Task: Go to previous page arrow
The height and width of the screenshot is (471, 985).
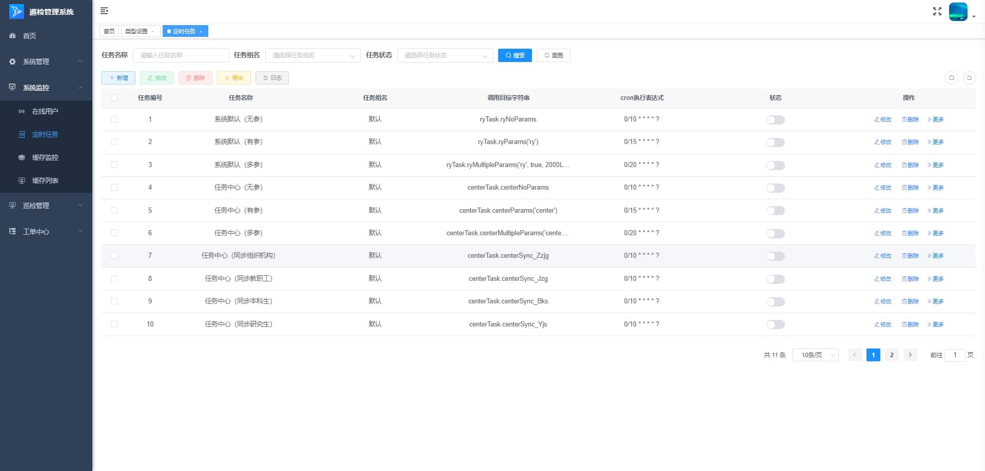Action: click(x=855, y=355)
